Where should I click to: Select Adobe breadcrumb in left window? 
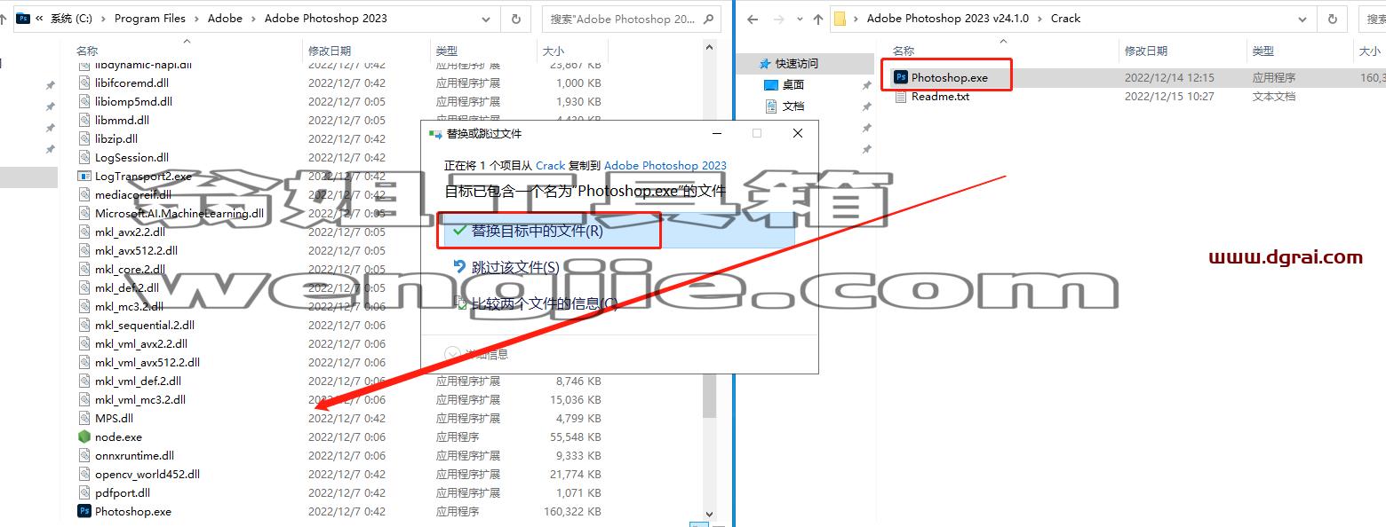click(x=225, y=18)
